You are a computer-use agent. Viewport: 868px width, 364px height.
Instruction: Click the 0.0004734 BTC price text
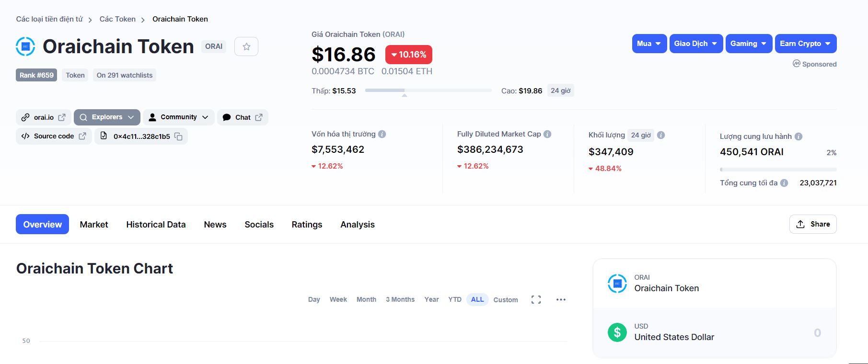[x=343, y=71]
